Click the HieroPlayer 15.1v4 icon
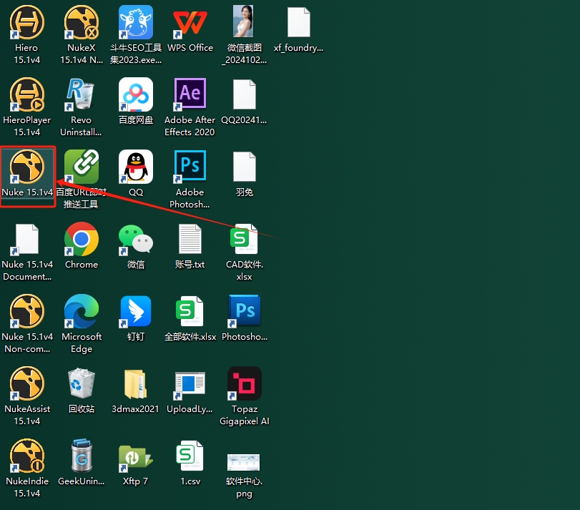The height and width of the screenshot is (510, 580). pyautogui.click(x=27, y=95)
